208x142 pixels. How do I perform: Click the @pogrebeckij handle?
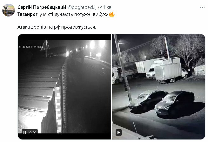click(82, 7)
